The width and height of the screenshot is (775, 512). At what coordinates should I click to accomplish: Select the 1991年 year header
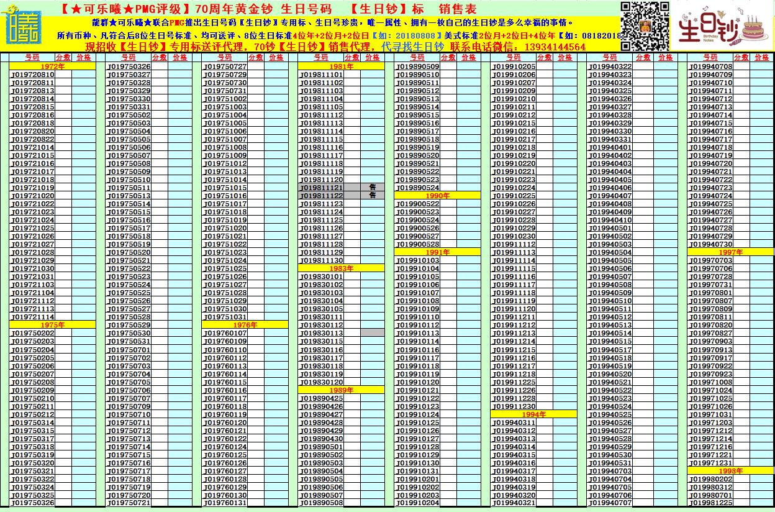[438, 252]
